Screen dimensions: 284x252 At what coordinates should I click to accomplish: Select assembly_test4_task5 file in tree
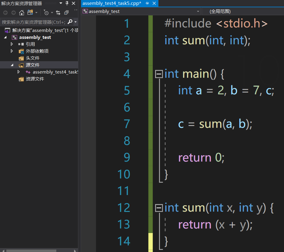[x=55, y=72]
